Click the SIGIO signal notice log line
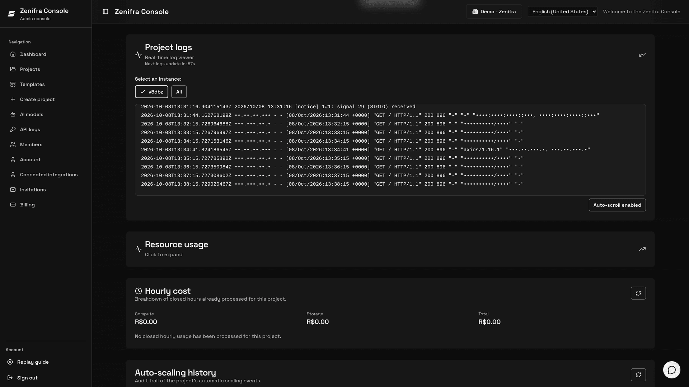The height and width of the screenshot is (387, 689). coord(278,107)
